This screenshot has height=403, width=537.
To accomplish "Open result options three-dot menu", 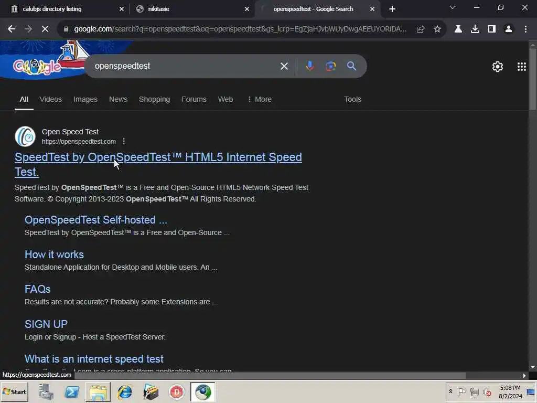I will [124, 141].
